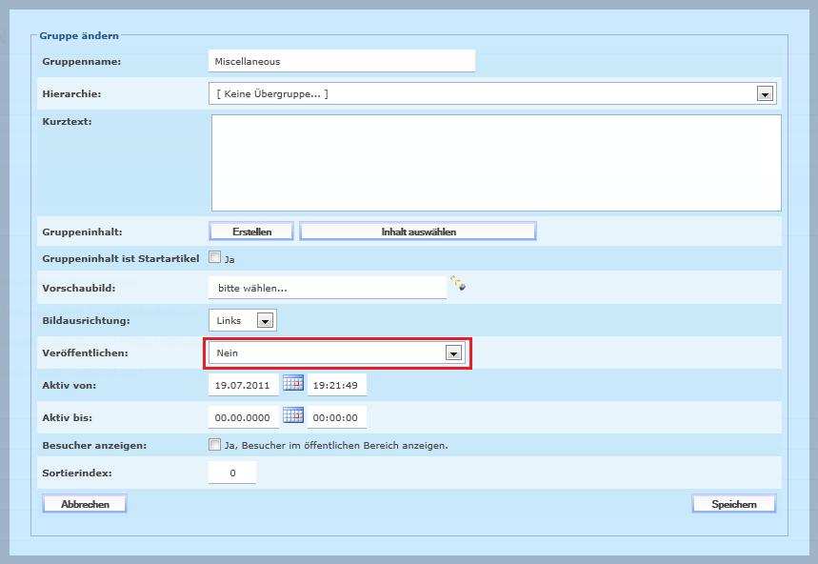Select the Aktiv bis date field 00.00.0000

244,418
